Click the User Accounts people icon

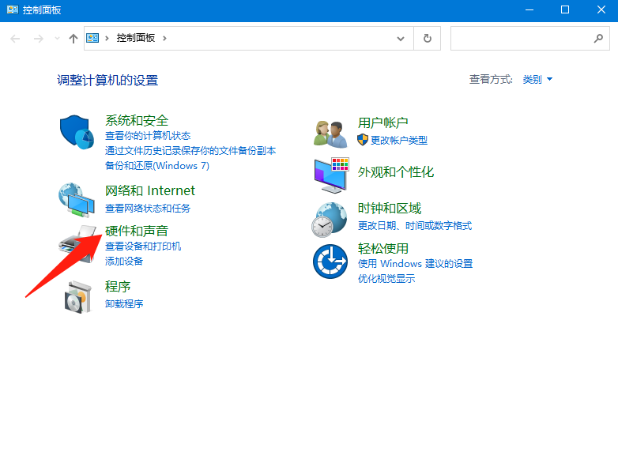[330, 133]
